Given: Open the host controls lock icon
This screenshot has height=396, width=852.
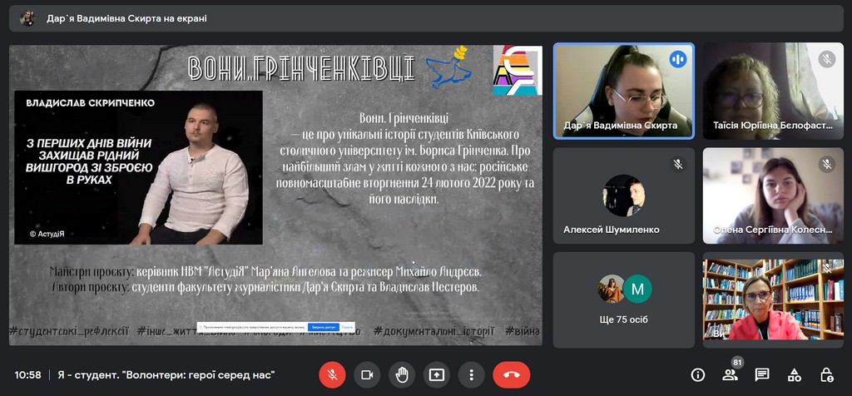Looking at the screenshot, I should point(826,374).
